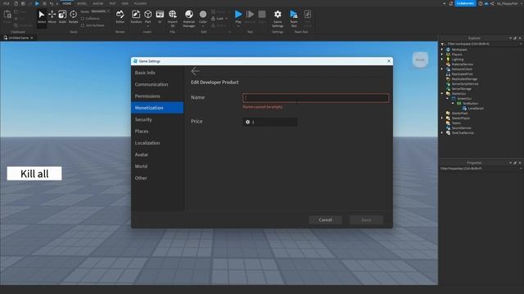Open the Color picker tool

pyautogui.click(x=203, y=17)
